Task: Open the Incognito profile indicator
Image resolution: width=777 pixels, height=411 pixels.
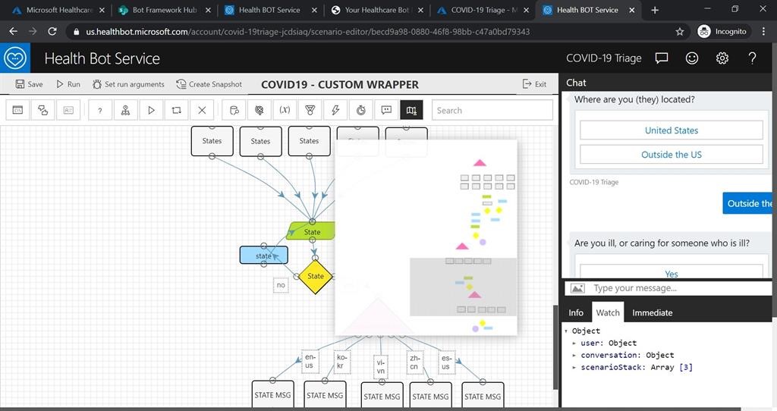Action: (x=722, y=31)
